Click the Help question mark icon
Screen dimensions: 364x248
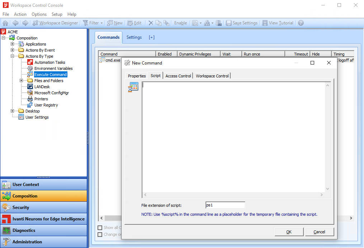tap(301, 23)
